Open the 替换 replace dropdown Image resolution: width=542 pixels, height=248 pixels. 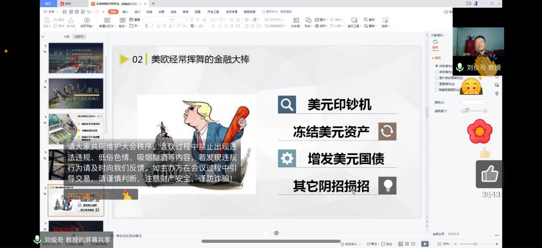tap(370, 26)
